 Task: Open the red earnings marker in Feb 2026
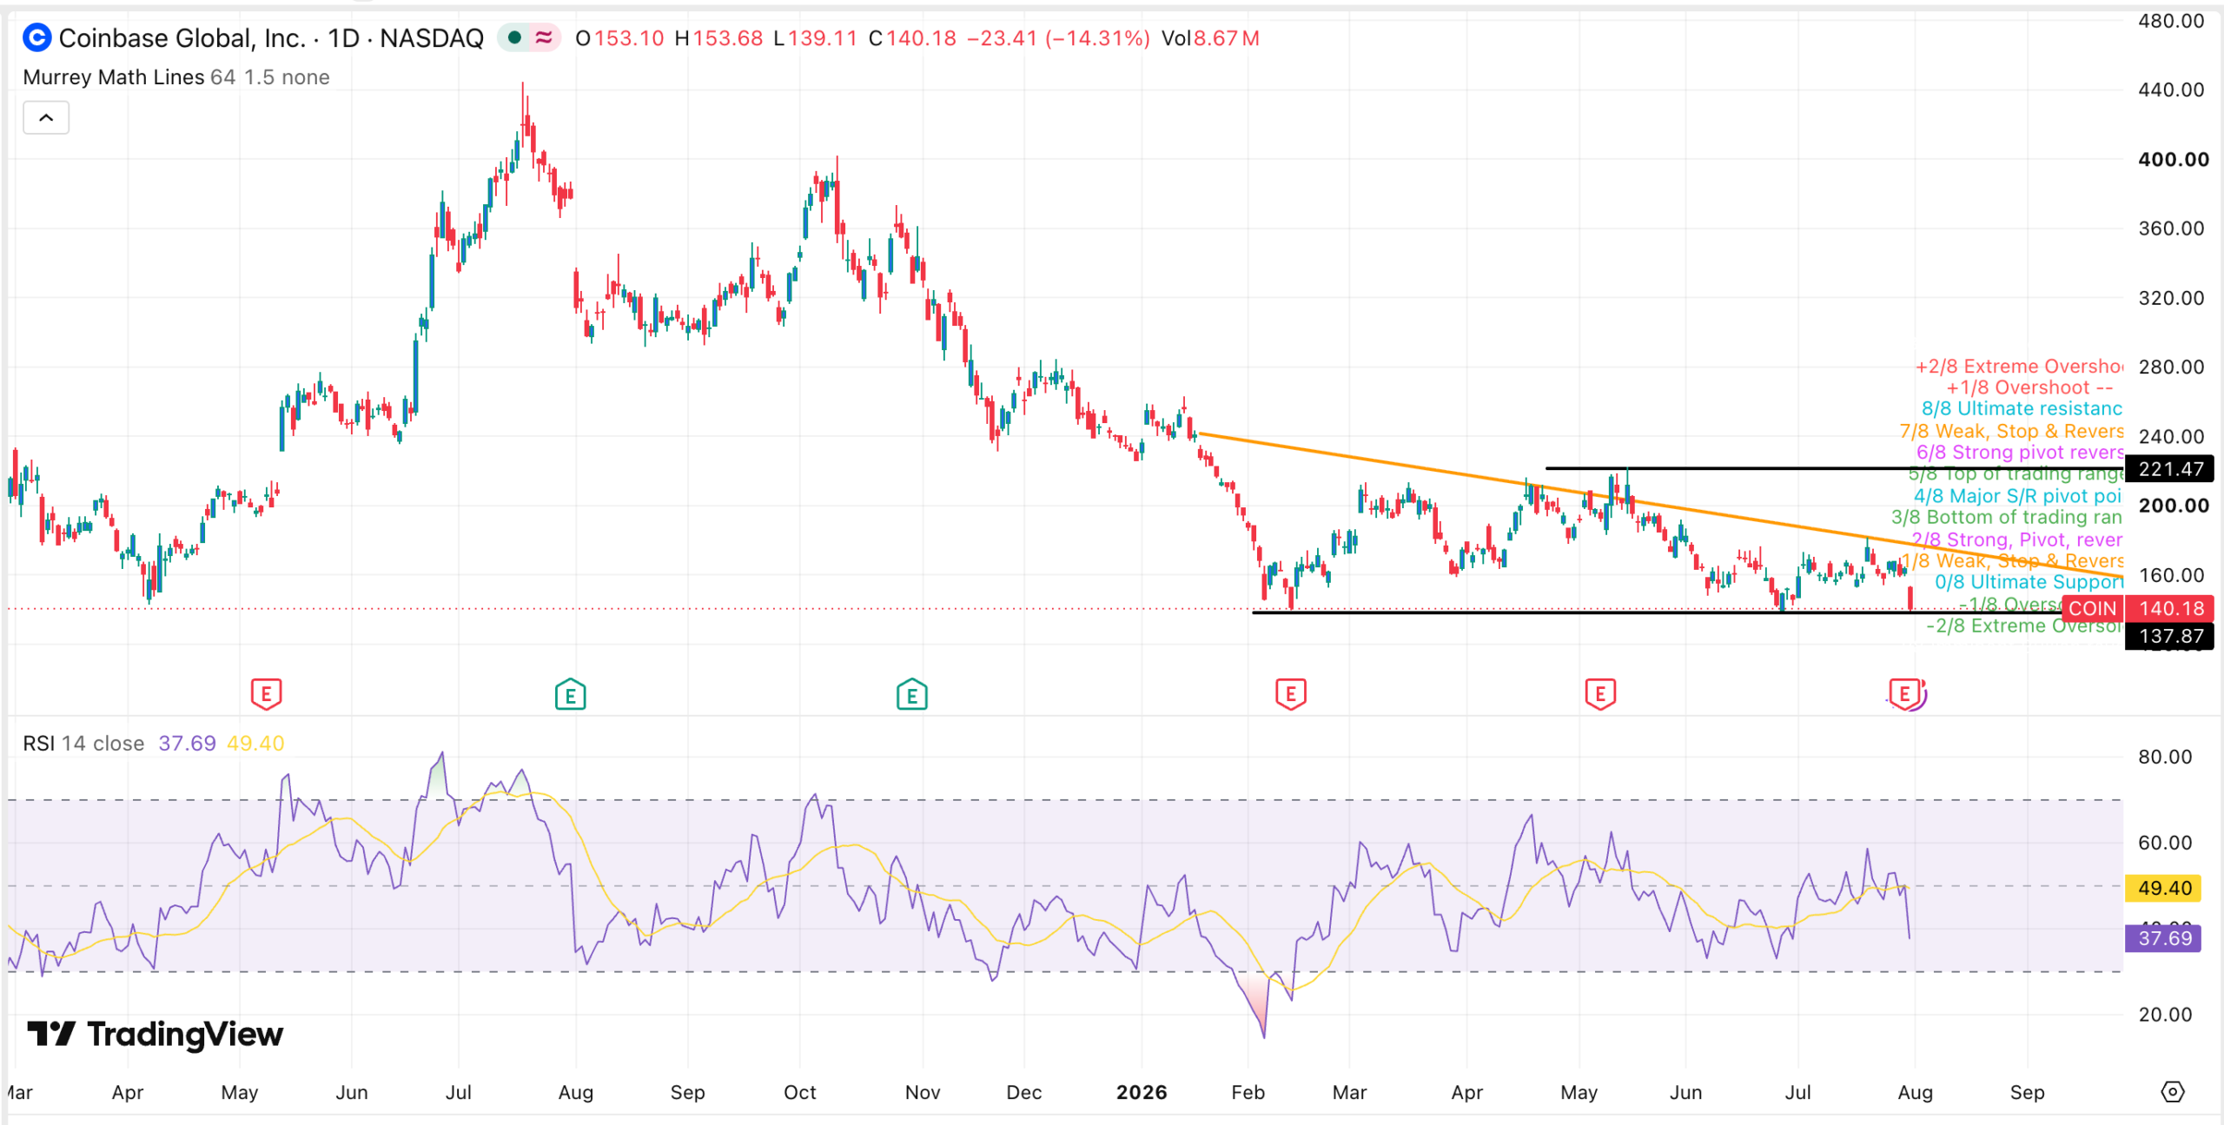(x=1291, y=694)
